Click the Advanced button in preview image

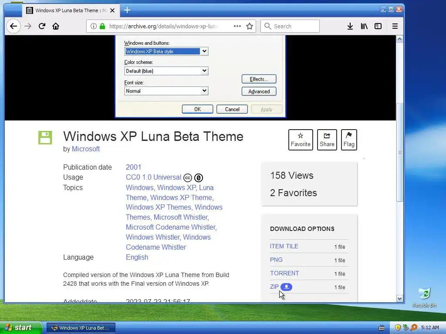[259, 91]
